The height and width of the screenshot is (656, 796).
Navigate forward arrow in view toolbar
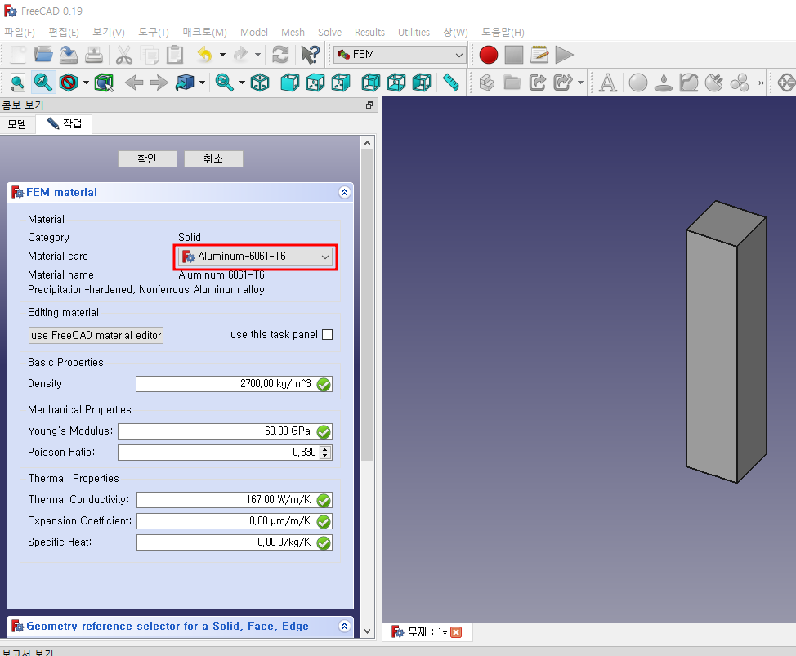coord(159,83)
